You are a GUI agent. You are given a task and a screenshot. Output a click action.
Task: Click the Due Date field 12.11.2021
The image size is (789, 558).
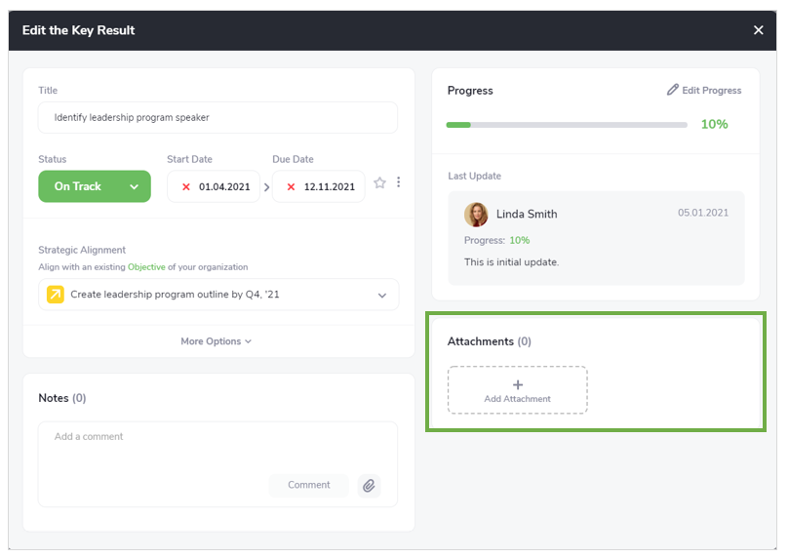329,186
